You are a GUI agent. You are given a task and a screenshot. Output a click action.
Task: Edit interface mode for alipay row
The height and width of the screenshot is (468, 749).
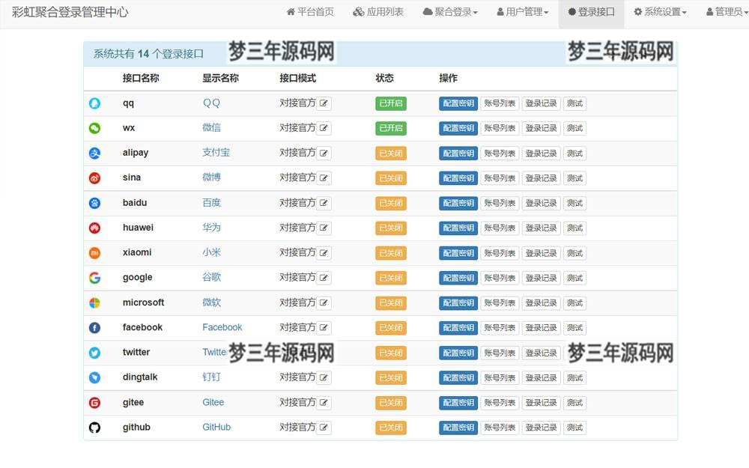tap(324, 154)
